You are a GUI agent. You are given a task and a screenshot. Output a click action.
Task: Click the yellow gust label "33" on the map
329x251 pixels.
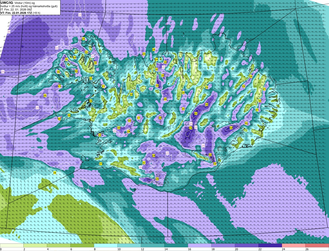(163, 75)
